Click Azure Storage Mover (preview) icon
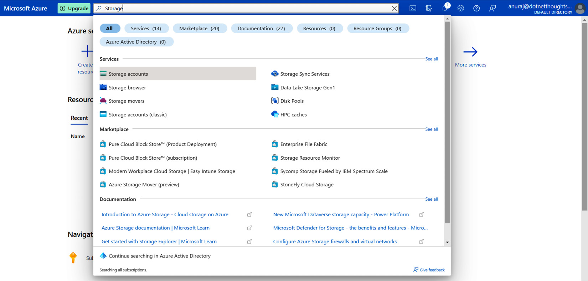This screenshot has height=281, width=588. 103,184
